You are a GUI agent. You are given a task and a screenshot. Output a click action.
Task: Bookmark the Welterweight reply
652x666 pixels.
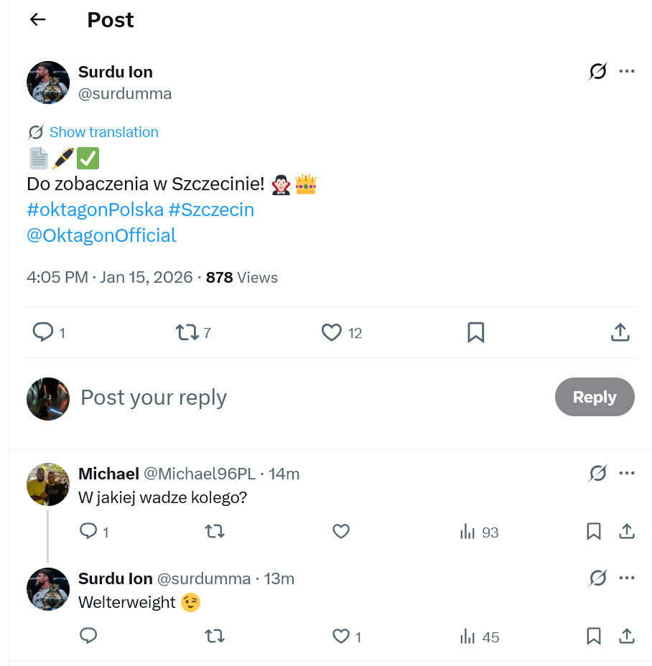594,637
